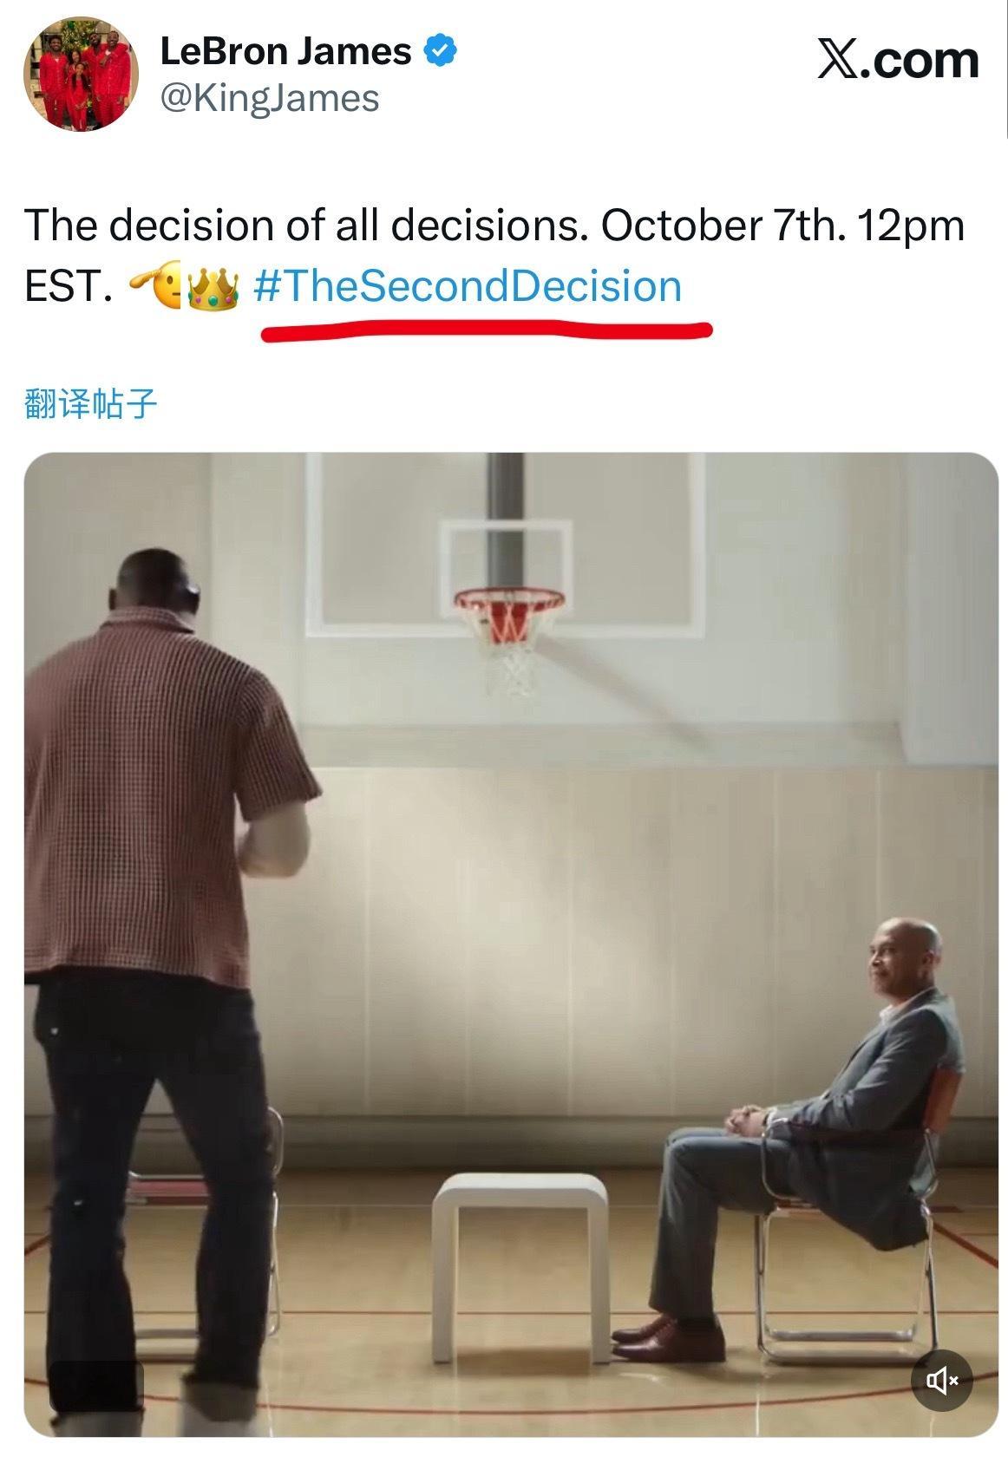Click the LeBron James display name
The image size is (1008, 1483).
286,51
